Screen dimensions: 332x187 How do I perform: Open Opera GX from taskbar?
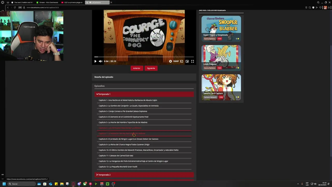73,184
